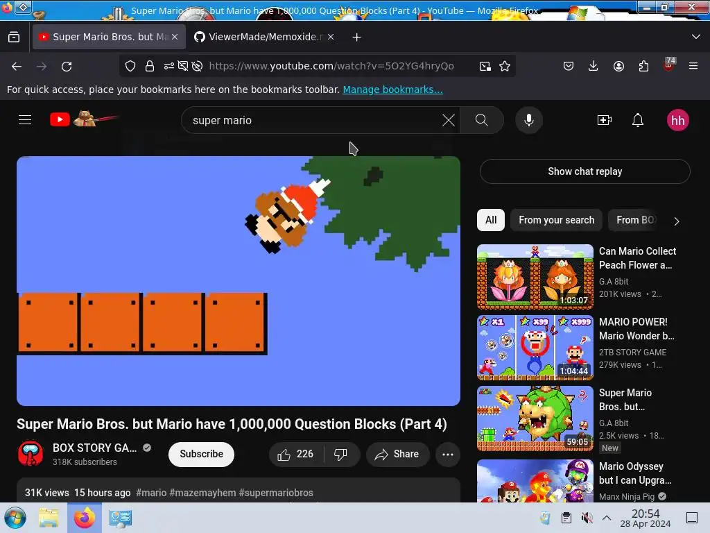Subscribe to BOX STORY GAME channel
The height and width of the screenshot is (533, 710).
[x=202, y=454]
